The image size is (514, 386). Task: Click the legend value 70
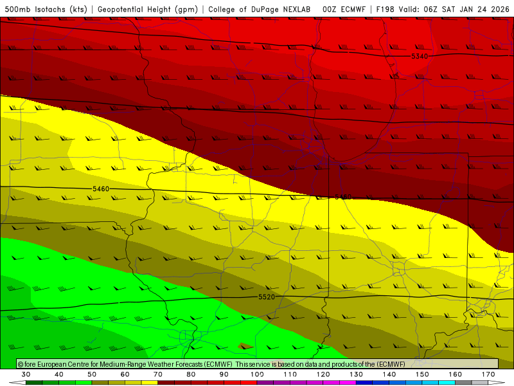pyautogui.click(x=158, y=374)
